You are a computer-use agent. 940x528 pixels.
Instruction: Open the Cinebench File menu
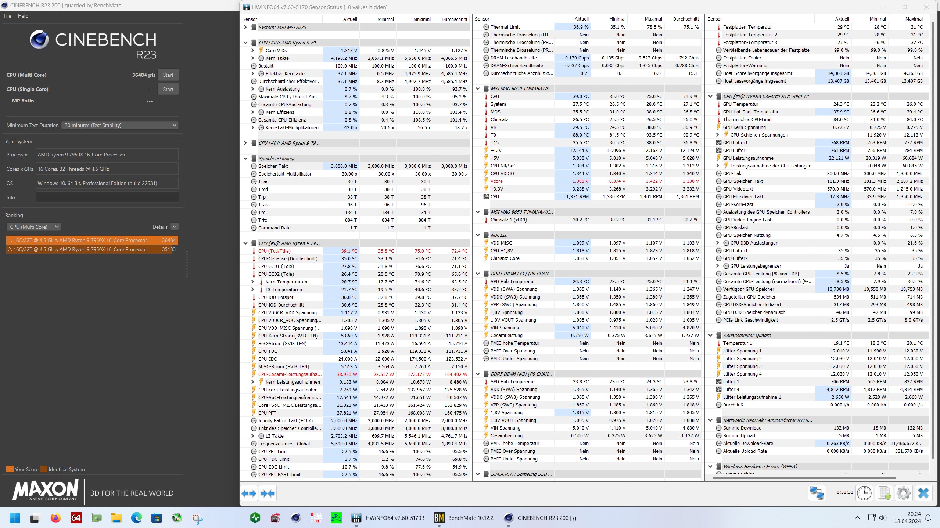tap(7, 16)
